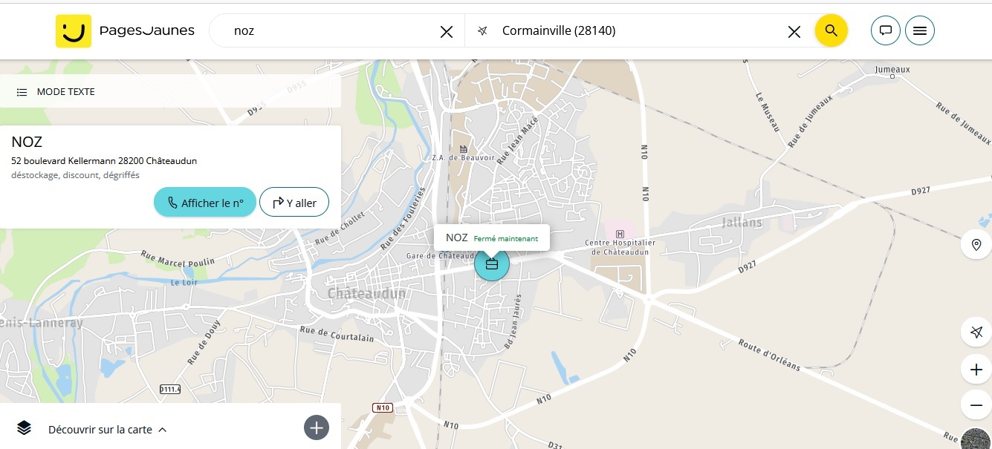This screenshot has height=449, width=992.
Task: Switch to satellite view thumbnail
Action: pyautogui.click(x=976, y=439)
